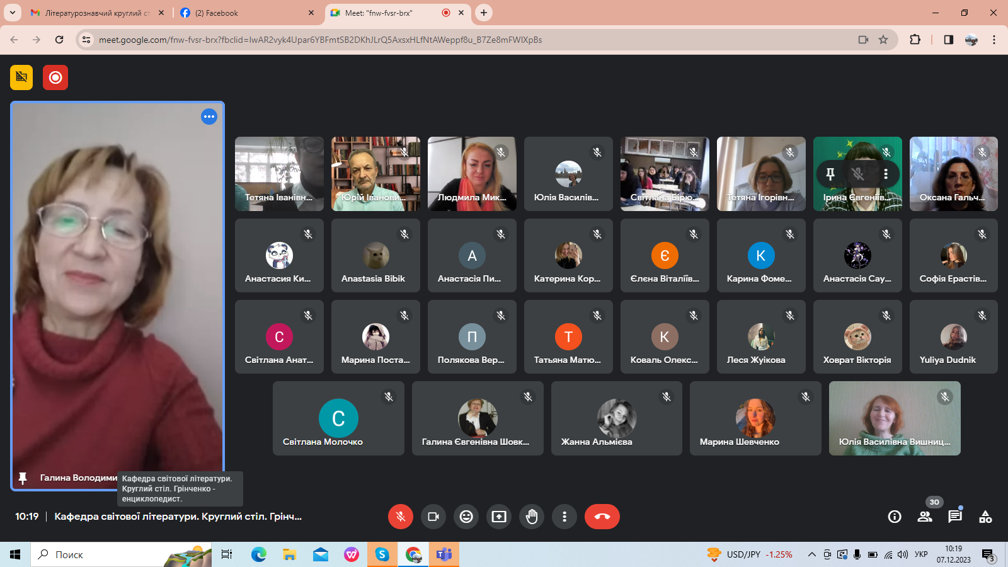Show the participants list panel
Screen dimensions: 1008x567
[x=925, y=517]
